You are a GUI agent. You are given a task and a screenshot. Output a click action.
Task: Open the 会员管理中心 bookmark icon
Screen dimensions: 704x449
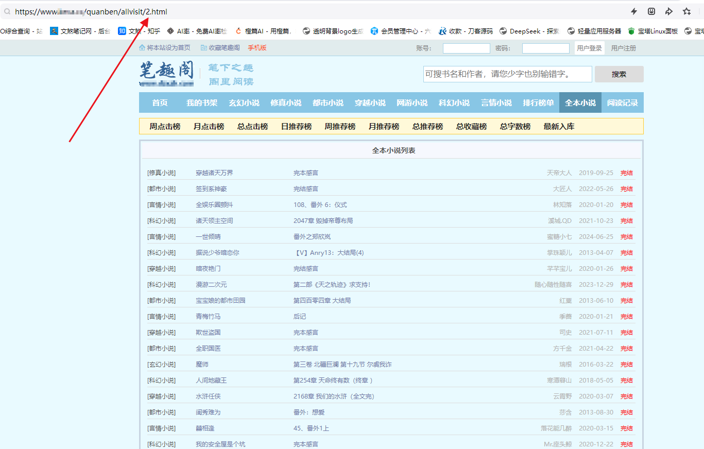374,31
